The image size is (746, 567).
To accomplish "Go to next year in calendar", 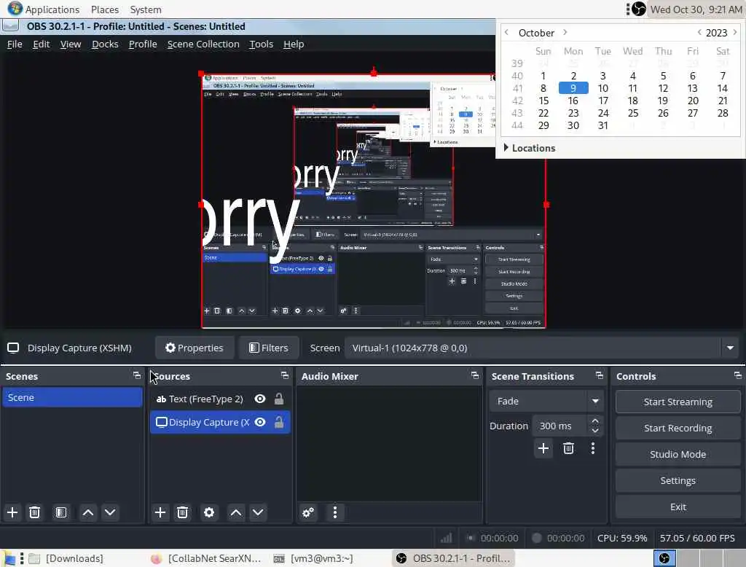I will 735,32.
